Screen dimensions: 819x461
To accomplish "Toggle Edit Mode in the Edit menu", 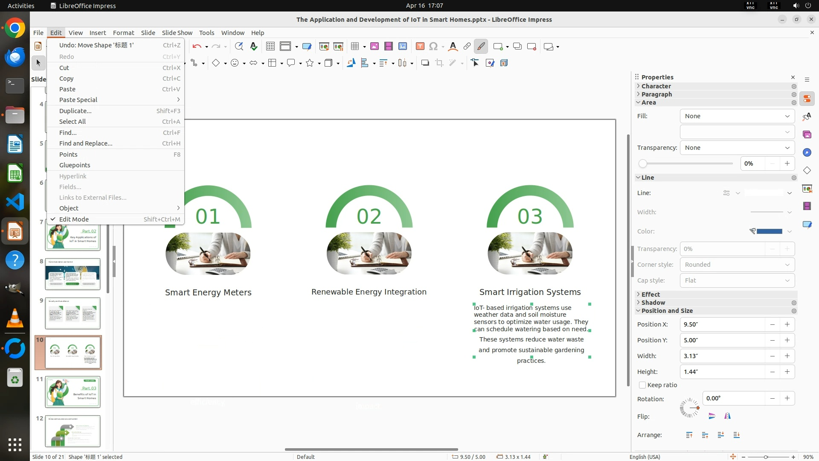I will 74,219.
